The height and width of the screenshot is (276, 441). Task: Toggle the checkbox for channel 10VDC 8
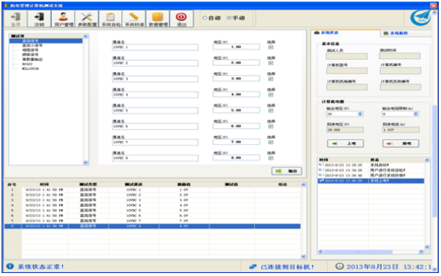271,157
